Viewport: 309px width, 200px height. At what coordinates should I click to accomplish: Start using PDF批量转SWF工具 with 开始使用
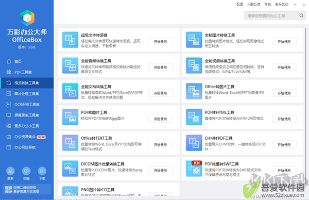284,171
